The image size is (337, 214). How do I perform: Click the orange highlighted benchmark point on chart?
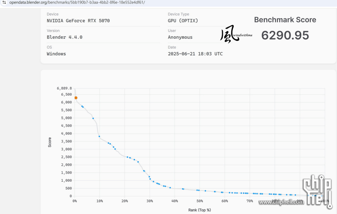[76, 98]
